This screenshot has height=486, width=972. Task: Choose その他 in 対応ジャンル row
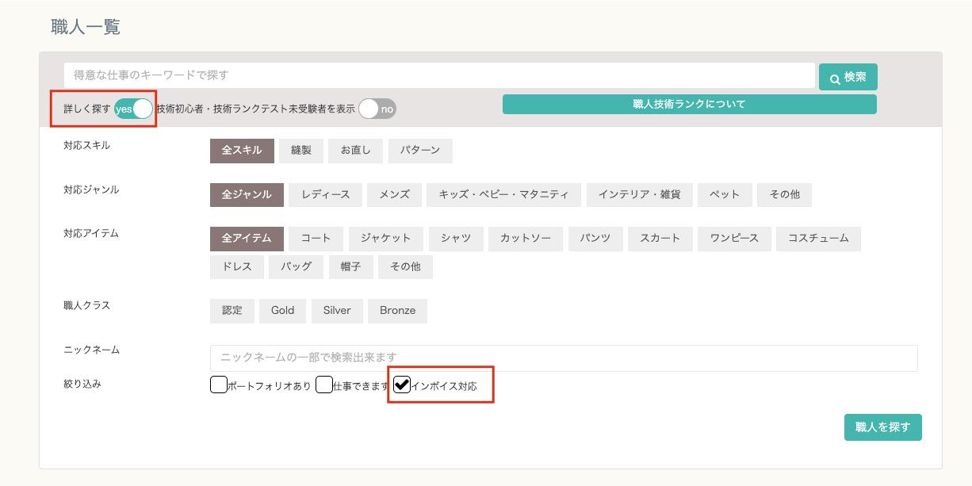point(784,194)
